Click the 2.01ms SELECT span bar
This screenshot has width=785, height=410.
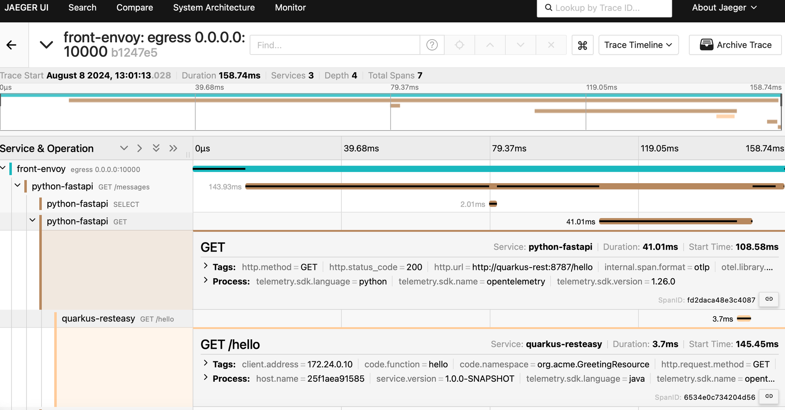[x=493, y=204]
